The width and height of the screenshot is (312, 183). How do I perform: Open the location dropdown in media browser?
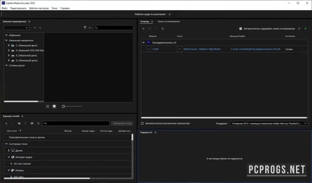(x=16, y=28)
